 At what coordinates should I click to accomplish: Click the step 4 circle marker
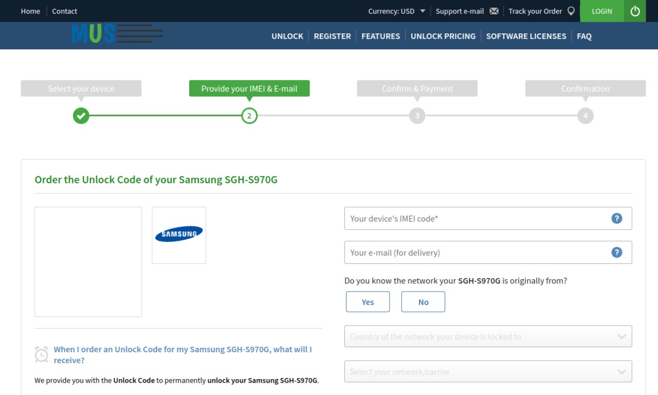coord(586,116)
